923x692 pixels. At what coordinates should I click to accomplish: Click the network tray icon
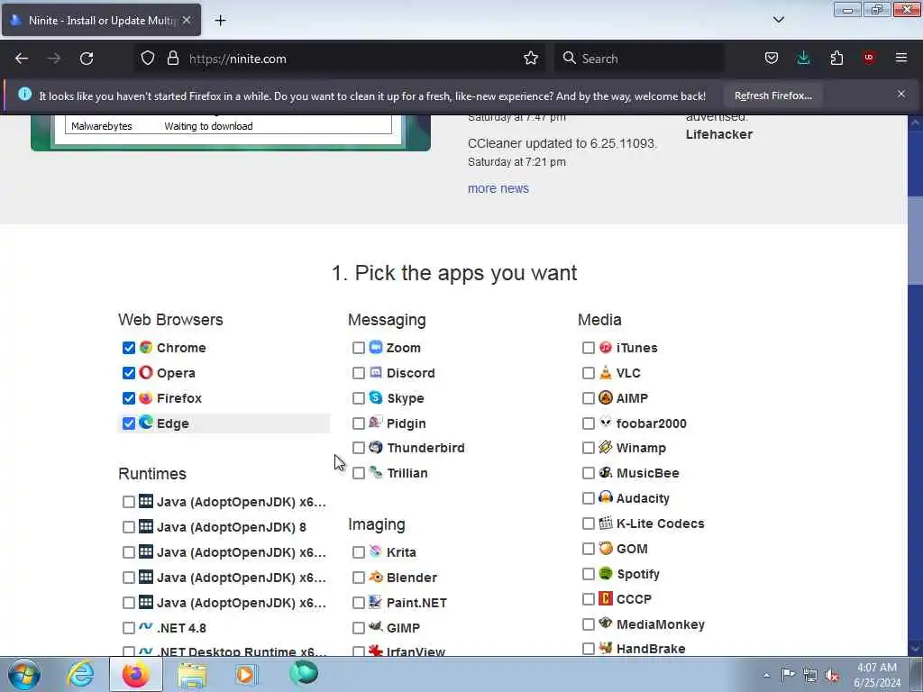[810, 676]
